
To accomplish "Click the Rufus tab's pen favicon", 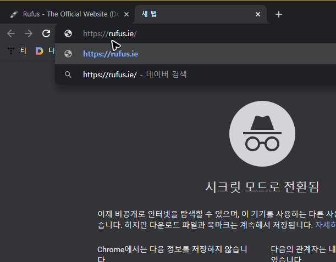I will (14, 14).
